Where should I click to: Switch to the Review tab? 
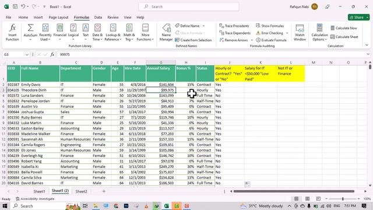[112, 17]
